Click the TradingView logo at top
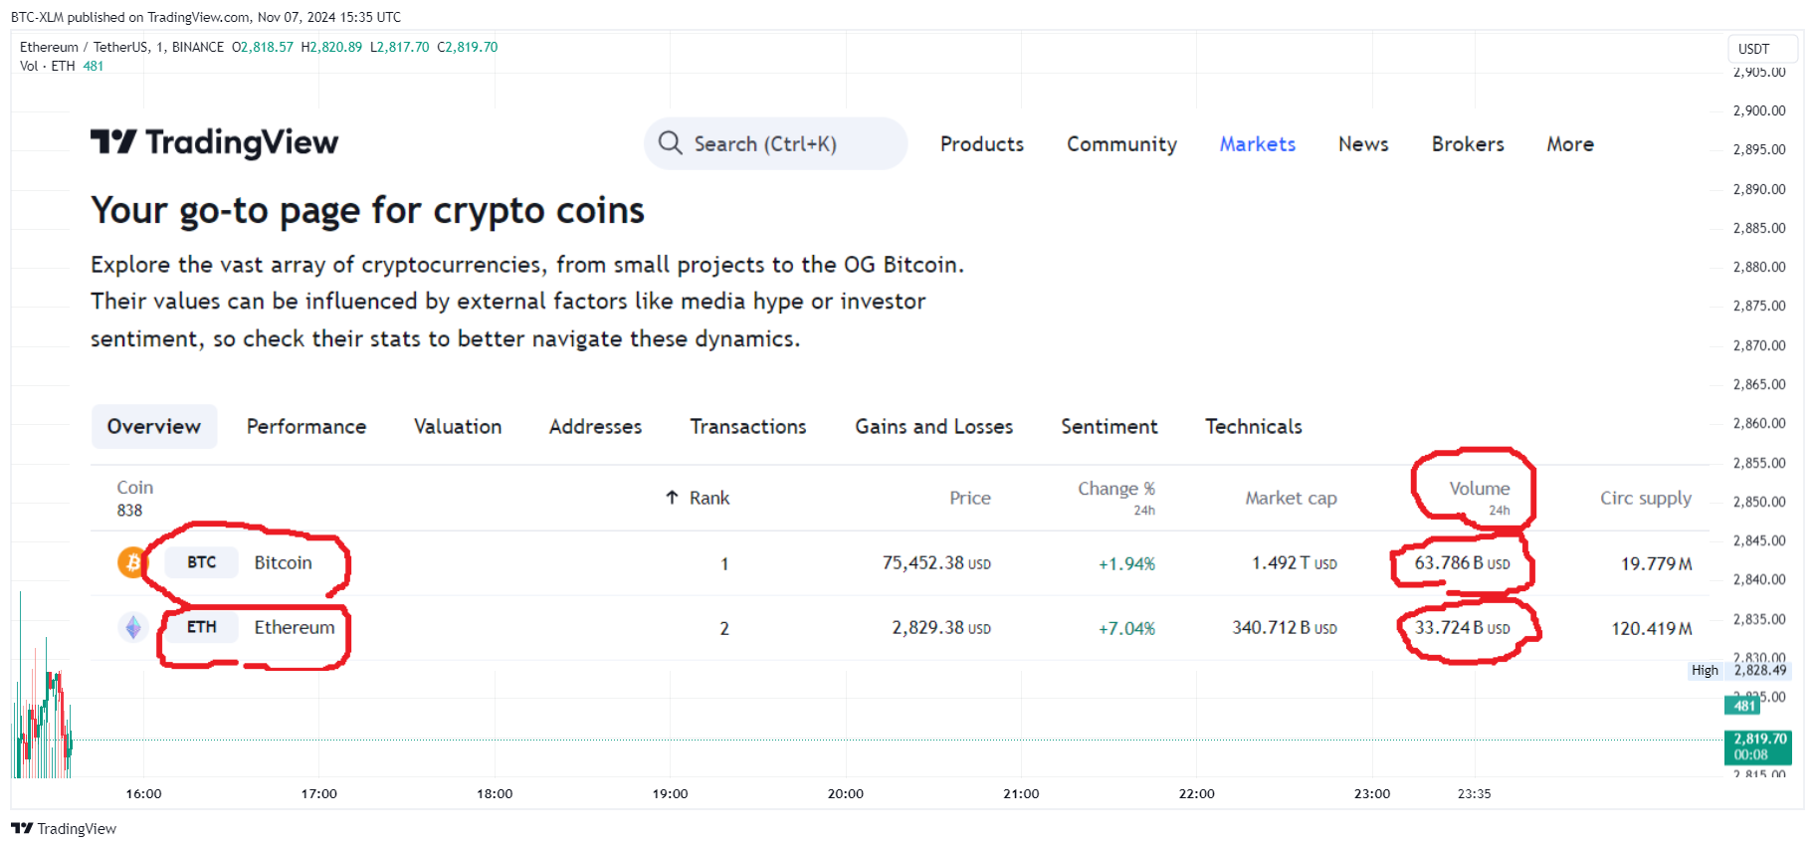This screenshot has height=848, width=1815. click(x=214, y=143)
